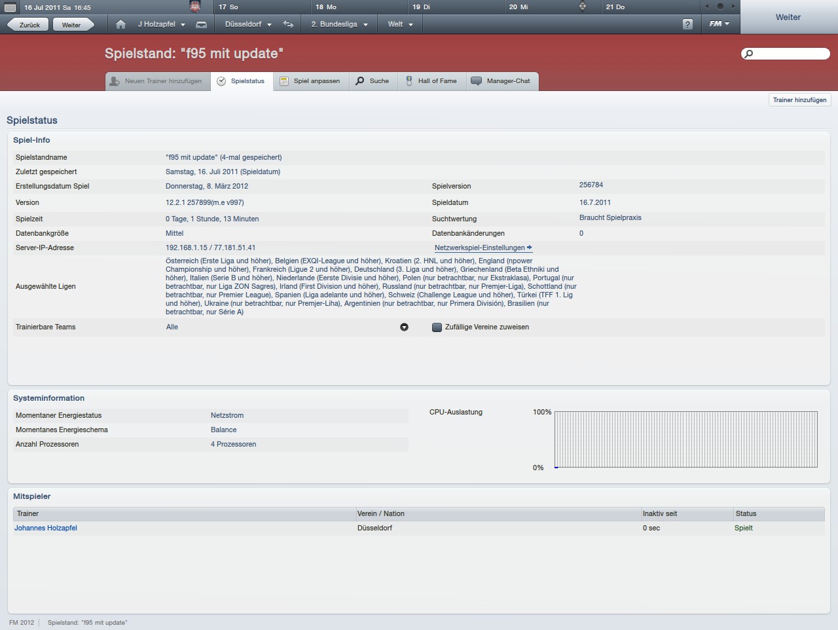Switch to the Spiel anpassen tab
The image size is (838, 630).
coord(310,81)
